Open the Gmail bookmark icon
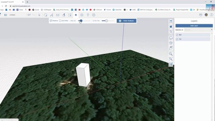215x121 pixels. [10, 10]
